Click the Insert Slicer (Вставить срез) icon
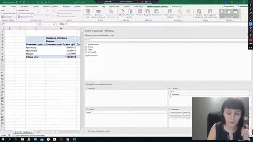 [88, 11]
